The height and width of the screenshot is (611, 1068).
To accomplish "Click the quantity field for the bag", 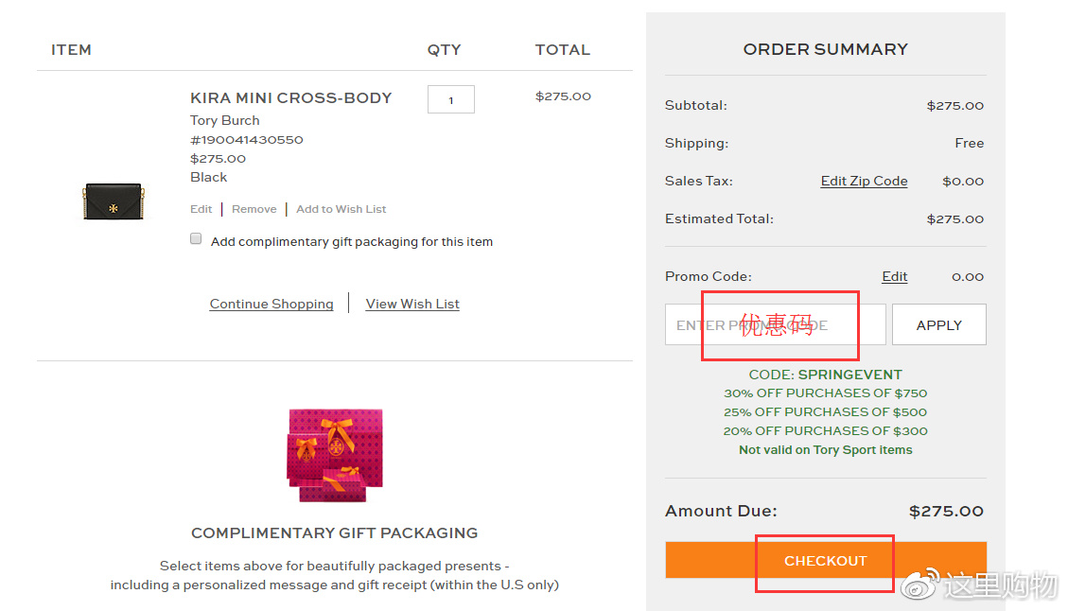I will coord(450,99).
